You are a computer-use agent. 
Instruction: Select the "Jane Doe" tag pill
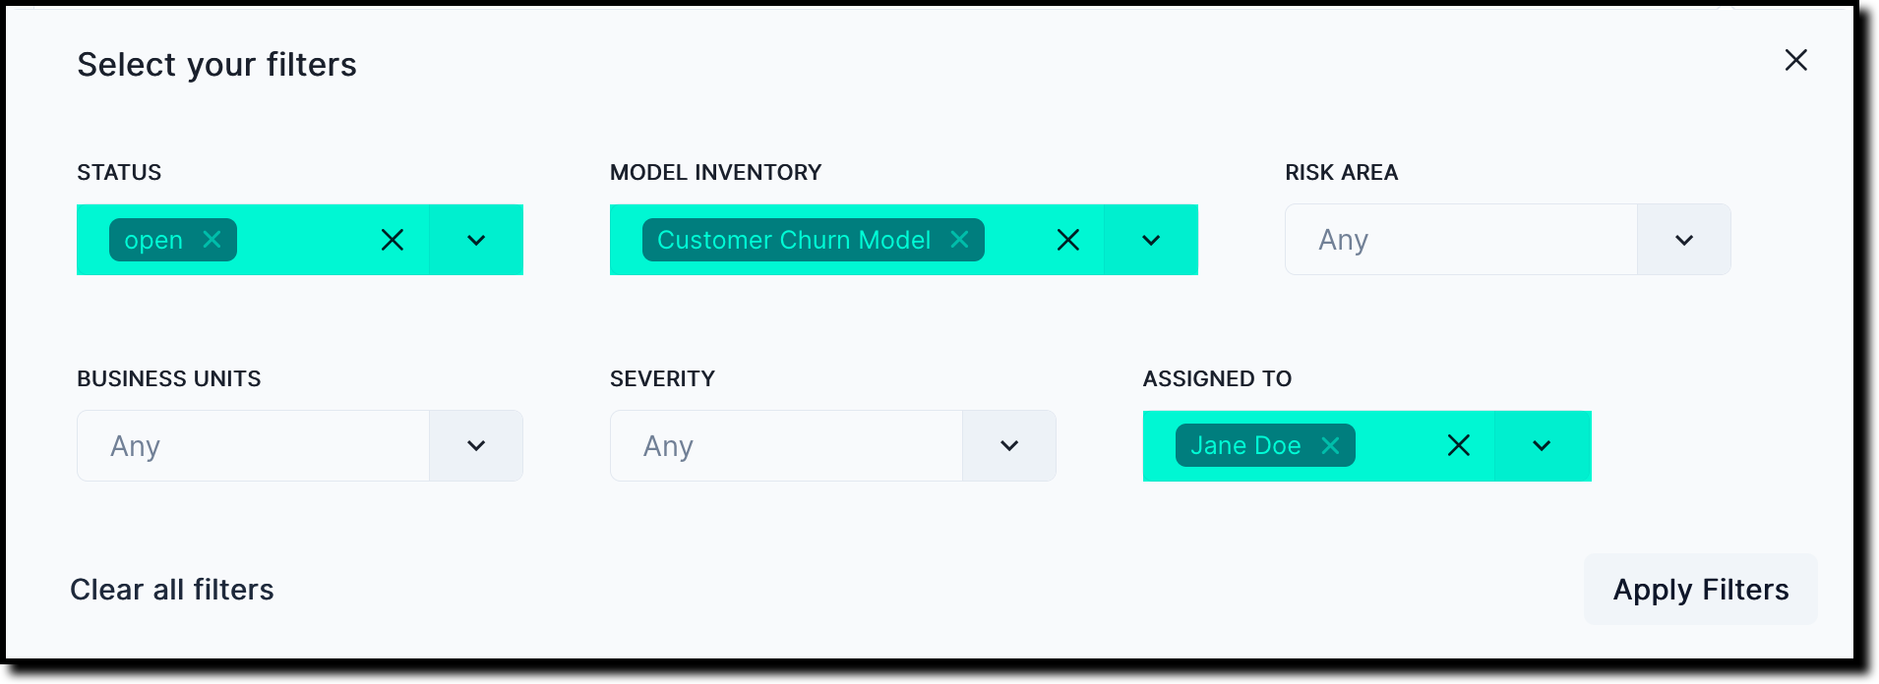click(1244, 445)
